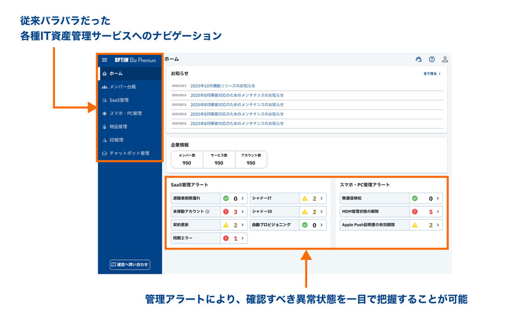Click the yellow warning icon for 契約更新
The image size is (508, 318).
[x=226, y=225]
